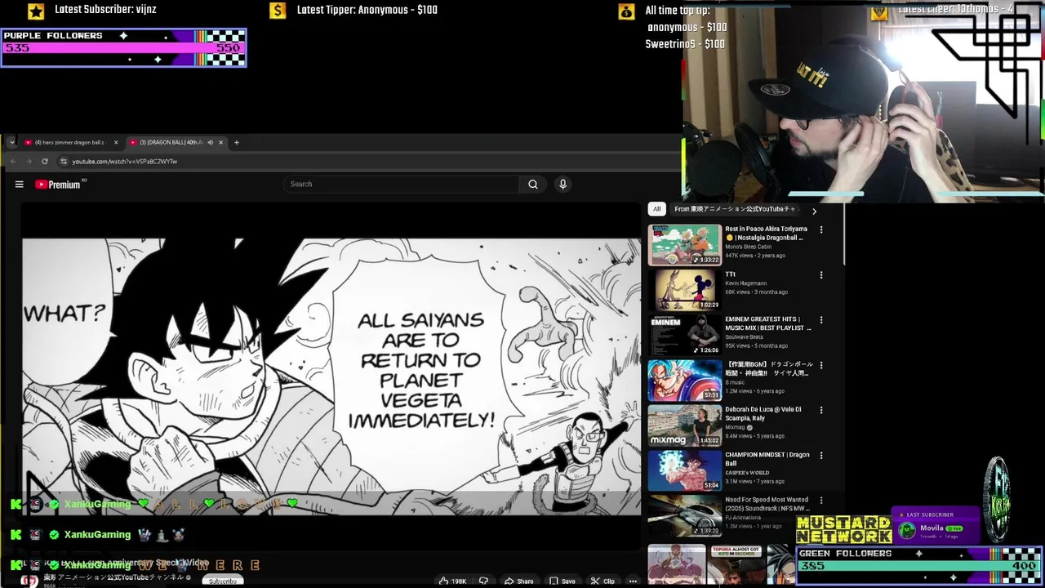Open the 57:51 Dragon Ball BGM thumbnail
The width and height of the screenshot is (1045, 588).
coord(685,380)
